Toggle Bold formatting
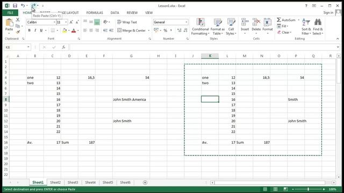Screen dimensions: 344x193 (29, 31)
